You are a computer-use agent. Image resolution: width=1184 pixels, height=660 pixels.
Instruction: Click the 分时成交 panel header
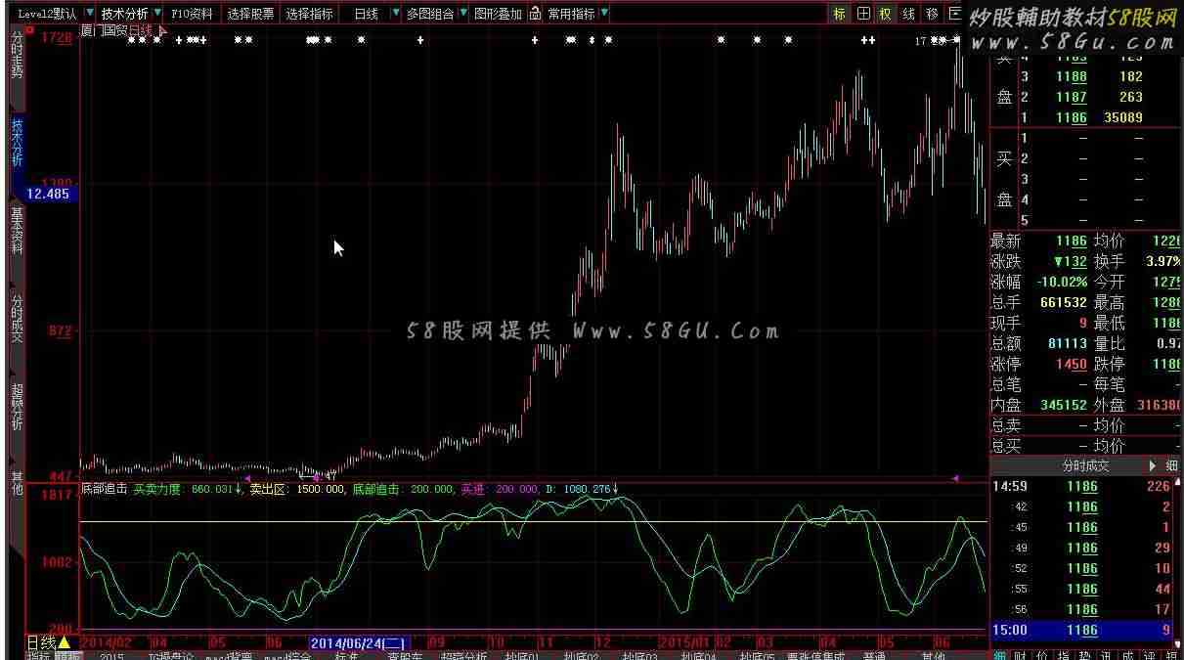1086,466
